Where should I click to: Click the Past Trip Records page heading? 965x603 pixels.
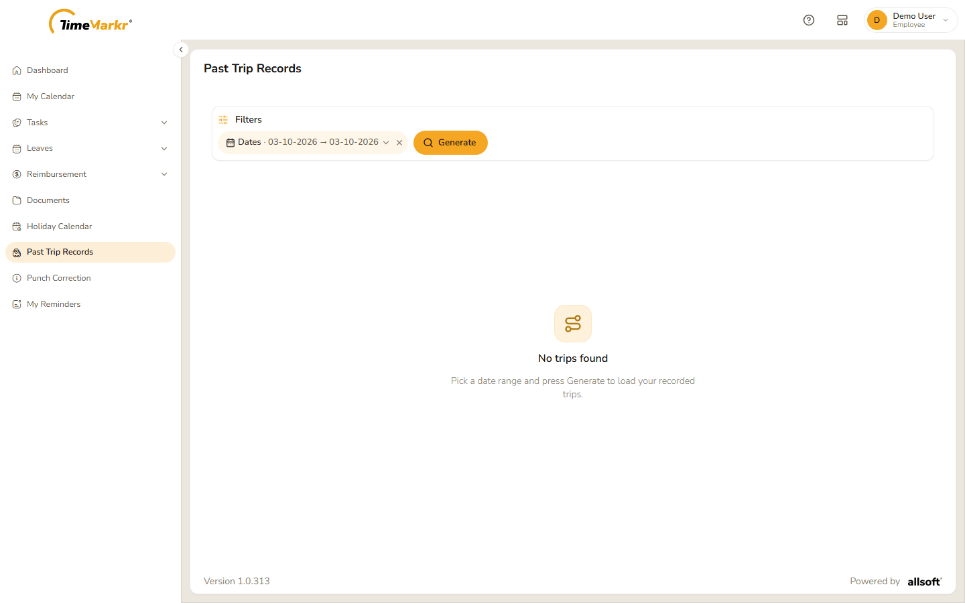(x=253, y=68)
